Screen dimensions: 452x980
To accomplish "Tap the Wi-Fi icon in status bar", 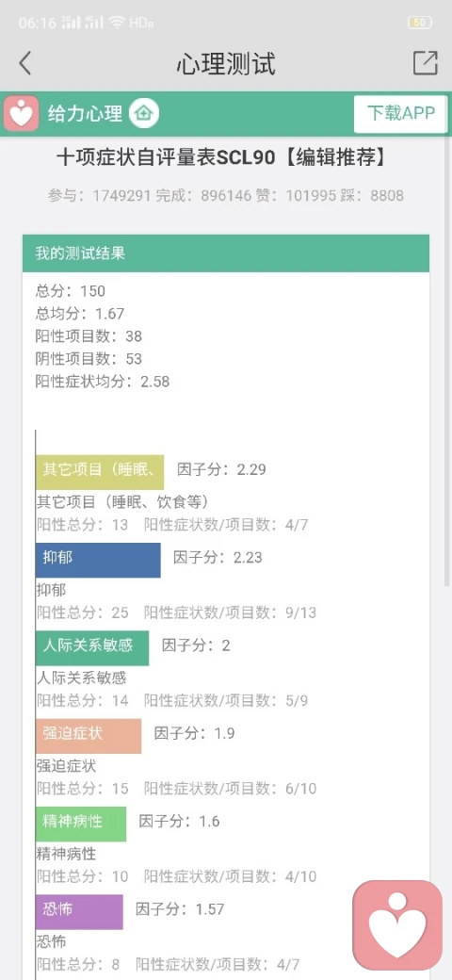I will click(x=116, y=24).
